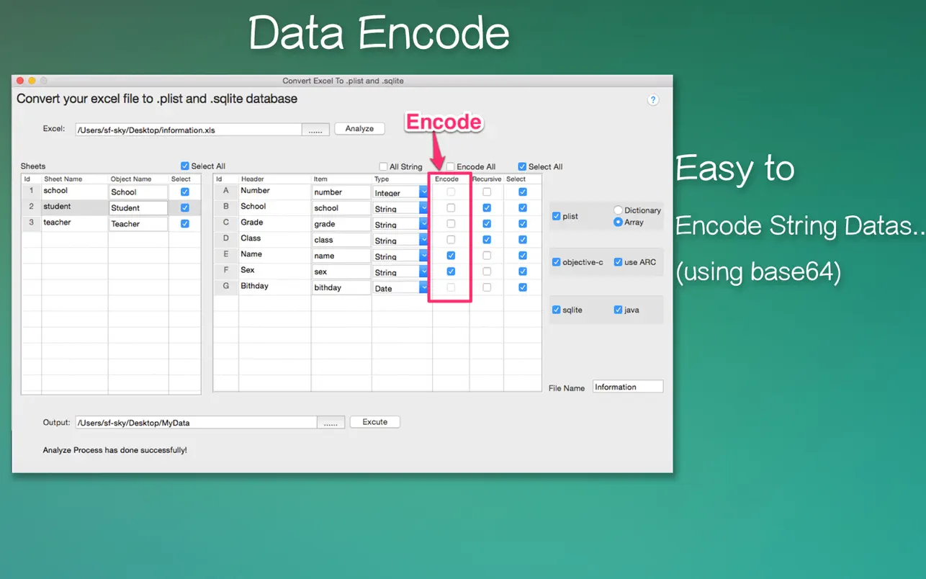Disable java output generation
The width and height of the screenshot is (926, 579).
(617, 310)
